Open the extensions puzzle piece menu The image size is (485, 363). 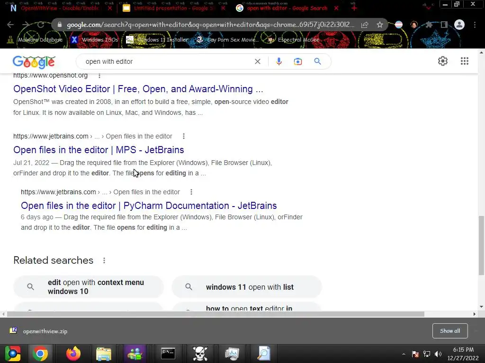(429, 25)
